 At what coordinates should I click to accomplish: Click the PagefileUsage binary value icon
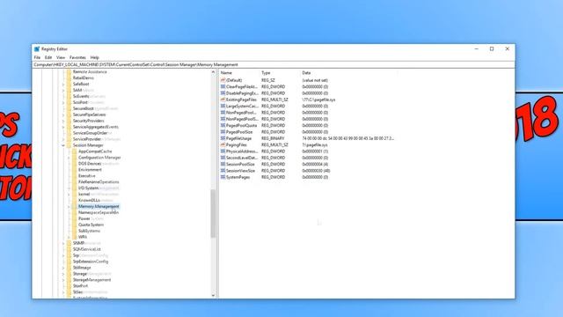point(223,138)
